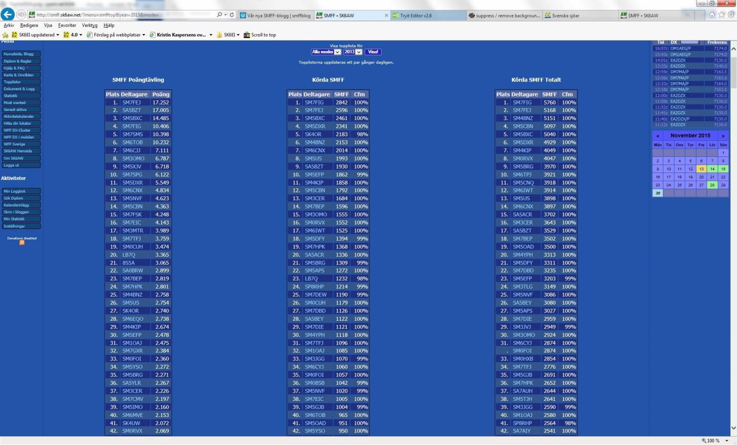This screenshot has height=445, width=737.
Task: Open Min Loggbok under Aktiviteter
Action: [x=21, y=191]
